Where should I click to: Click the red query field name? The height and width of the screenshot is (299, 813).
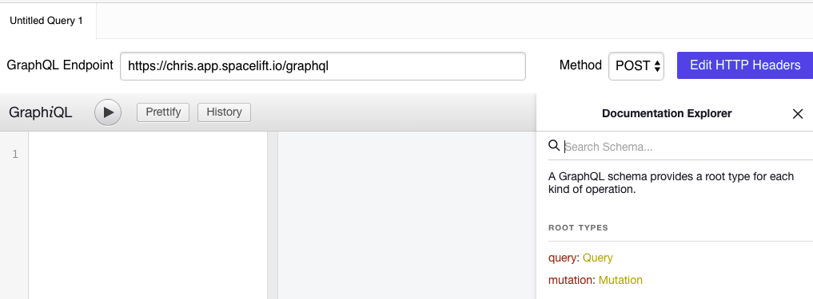tap(562, 258)
